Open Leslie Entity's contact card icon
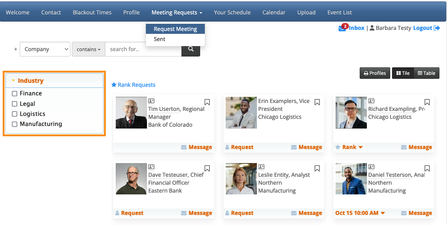 point(261,167)
